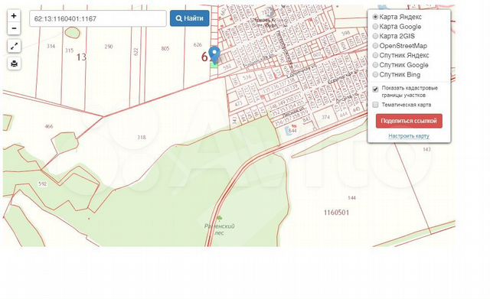Choose the OpenStreetMap base layer
490x299 pixels.
(x=375, y=46)
